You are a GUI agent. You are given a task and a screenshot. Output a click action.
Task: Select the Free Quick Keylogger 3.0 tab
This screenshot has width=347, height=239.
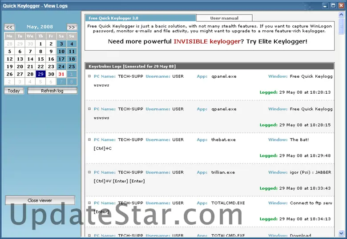point(140,18)
